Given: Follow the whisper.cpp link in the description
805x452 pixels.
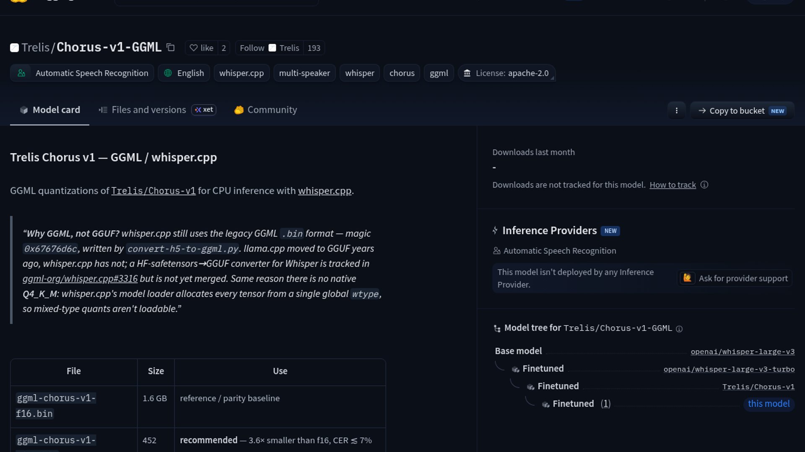Looking at the screenshot, I should (325, 191).
